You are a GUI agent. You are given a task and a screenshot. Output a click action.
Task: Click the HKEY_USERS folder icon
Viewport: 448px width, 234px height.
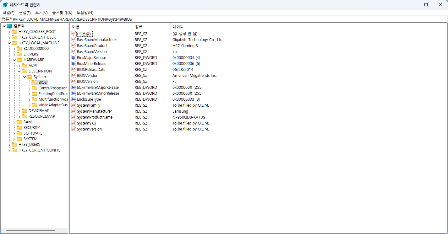pos(14,145)
